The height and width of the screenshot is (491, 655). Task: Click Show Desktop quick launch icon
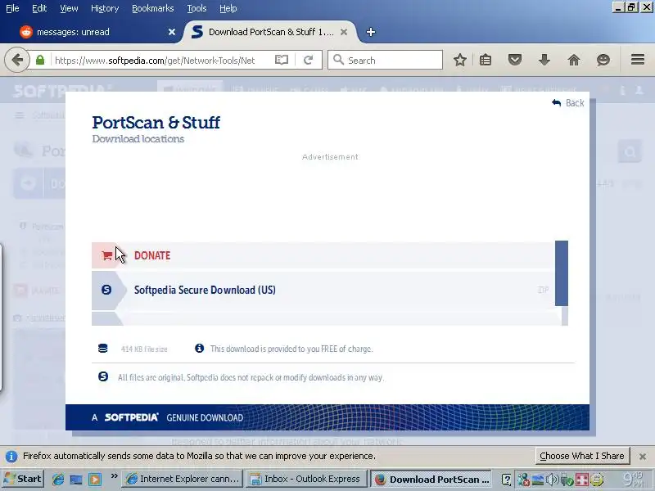point(76,480)
